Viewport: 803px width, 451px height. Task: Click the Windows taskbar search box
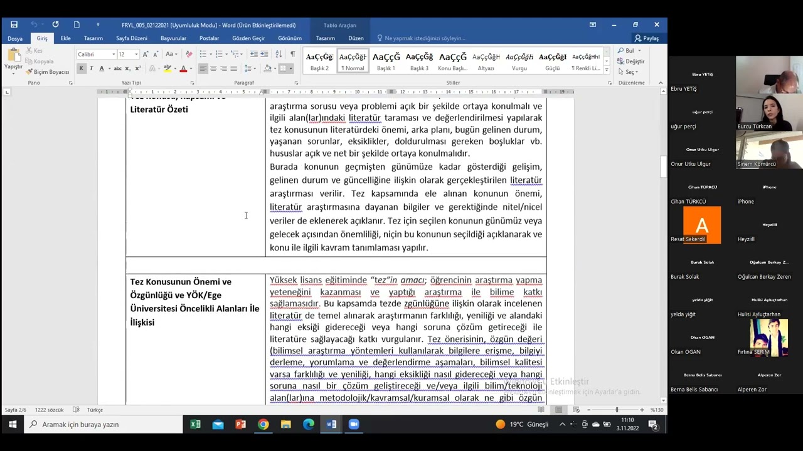(104, 424)
